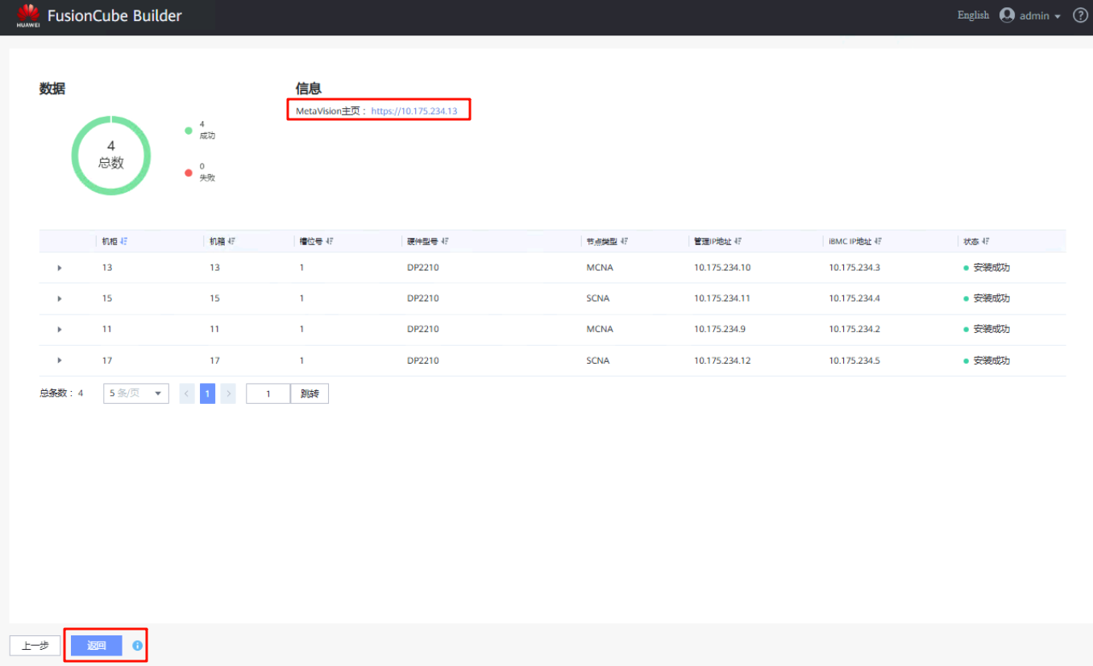Sort by 节点类型 column sort icon
This screenshot has height=666, width=1093.
[625, 241]
